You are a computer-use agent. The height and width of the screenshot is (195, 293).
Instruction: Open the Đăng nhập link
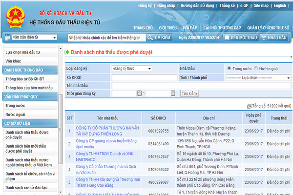click(x=167, y=5)
